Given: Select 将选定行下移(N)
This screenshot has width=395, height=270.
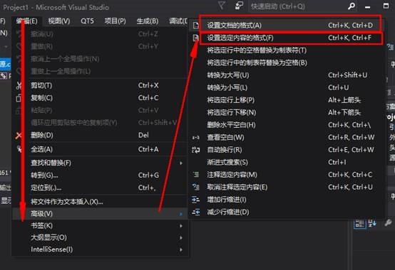Looking at the screenshot, I should point(287,112).
